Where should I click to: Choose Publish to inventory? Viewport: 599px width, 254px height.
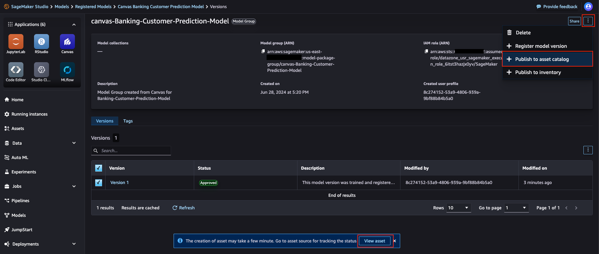click(x=547, y=72)
